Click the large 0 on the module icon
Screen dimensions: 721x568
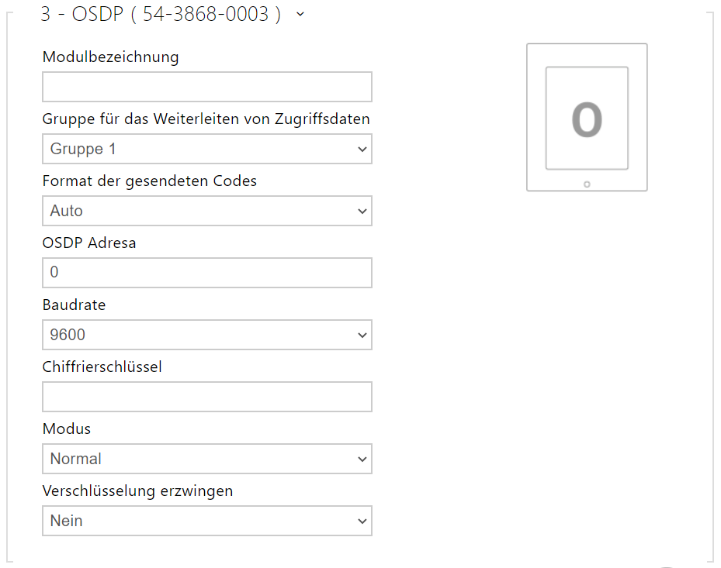[x=587, y=119]
